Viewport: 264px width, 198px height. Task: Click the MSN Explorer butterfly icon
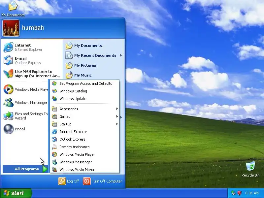(x=8, y=74)
